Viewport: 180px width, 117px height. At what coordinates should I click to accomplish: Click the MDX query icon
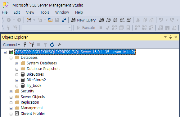pyautogui.click(x=108, y=20)
